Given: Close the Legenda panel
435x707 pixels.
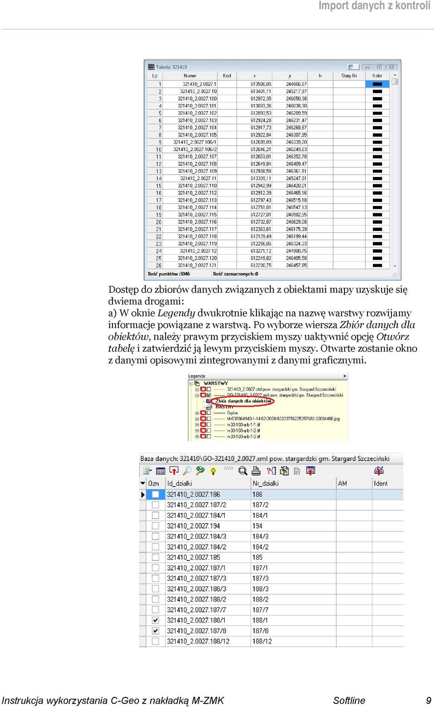Looking at the screenshot, I should 345,376.
